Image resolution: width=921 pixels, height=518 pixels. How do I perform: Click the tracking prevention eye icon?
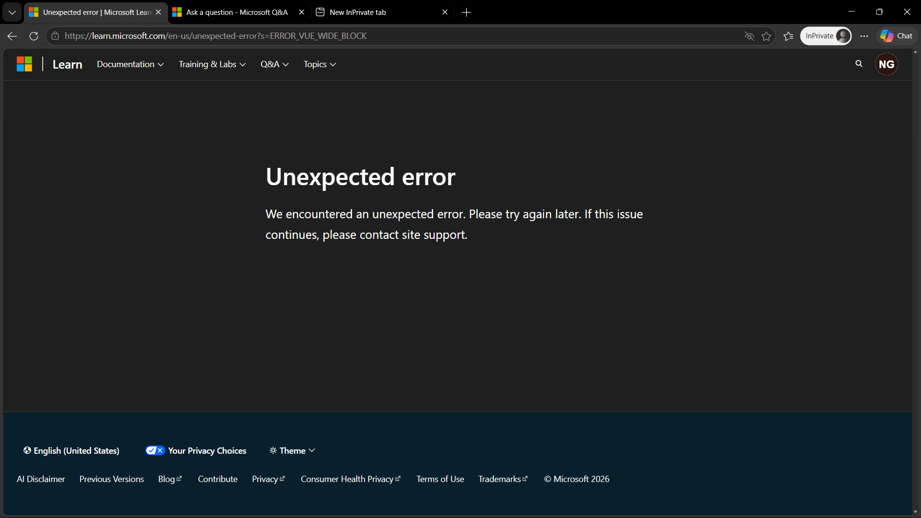click(749, 36)
